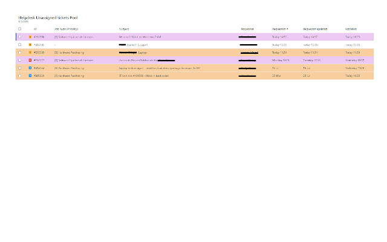
Task: Click Requested time 'Today 14:57' on Microsoft Word row
Action: pyautogui.click(x=279, y=37)
